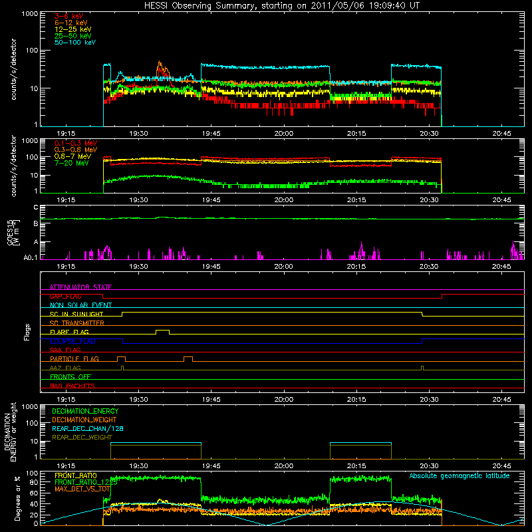Click the 0.3-0.8 MeV legend label
The height and width of the screenshot is (532, 532).
(x=76, y=150)
